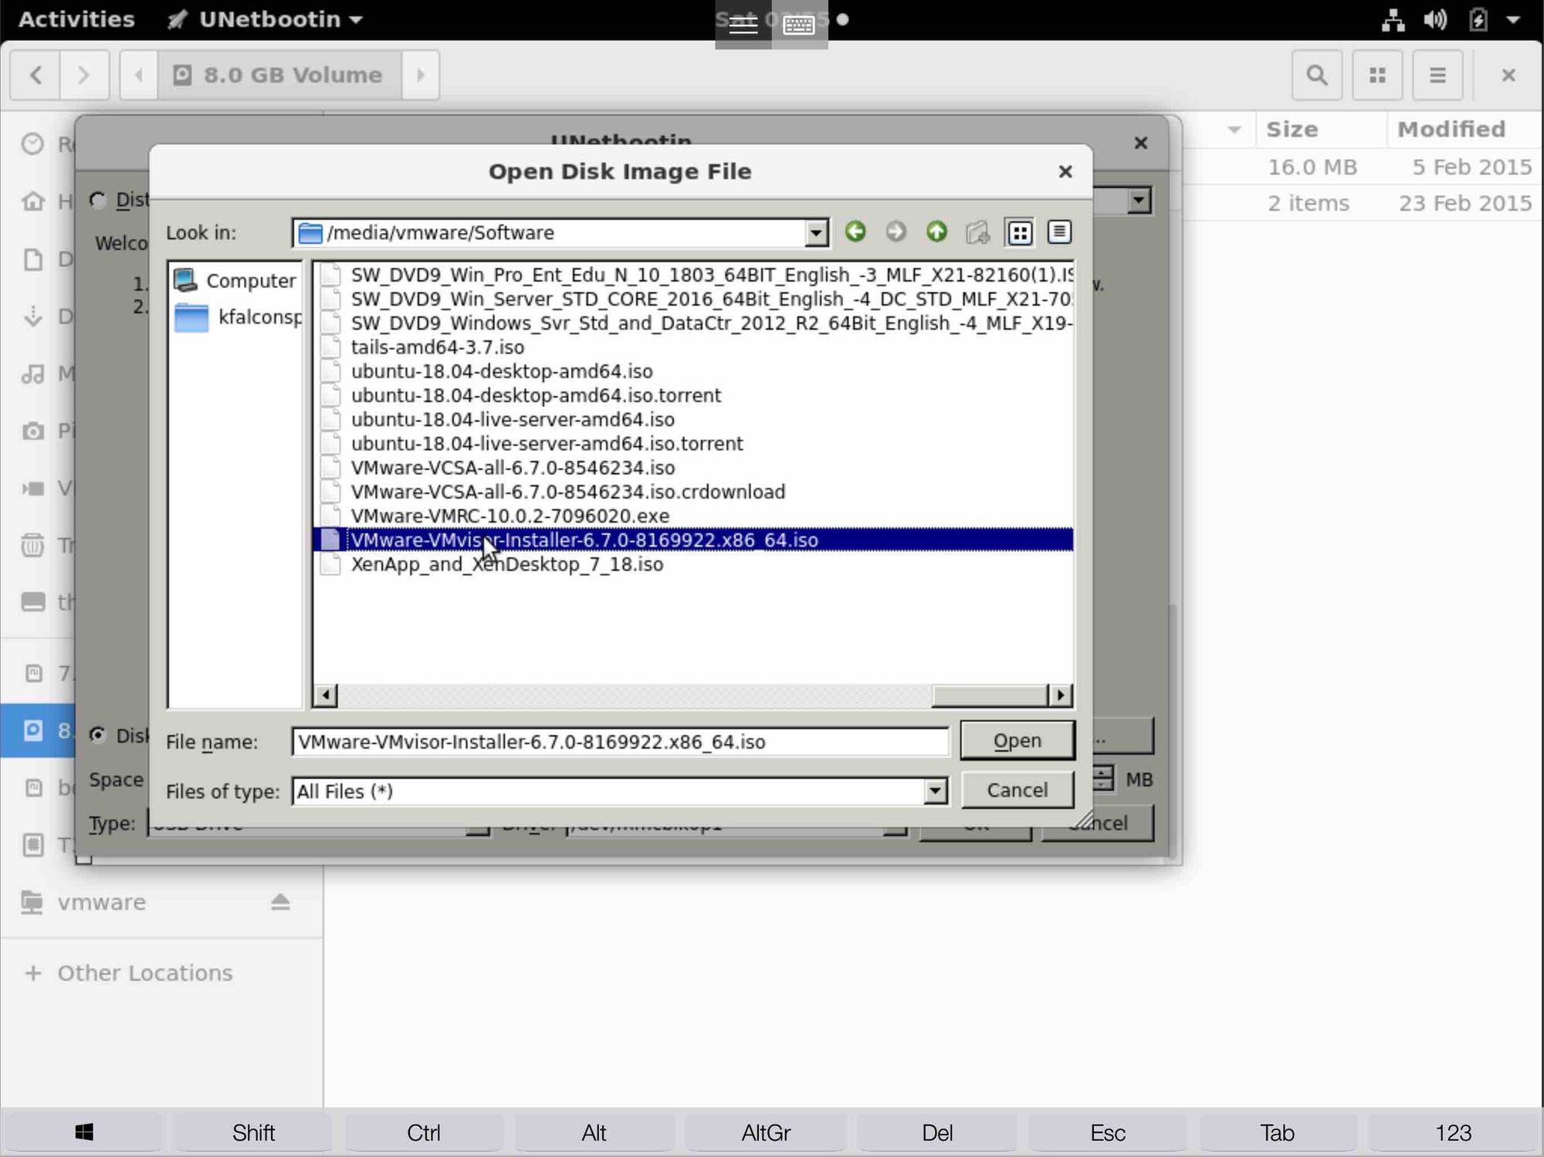The height and width of the screenshot is (1157, 1544).
Task: Select the Distribution radio button in UNetbootin
Action: pyautogui.click(x=97, y=200)
